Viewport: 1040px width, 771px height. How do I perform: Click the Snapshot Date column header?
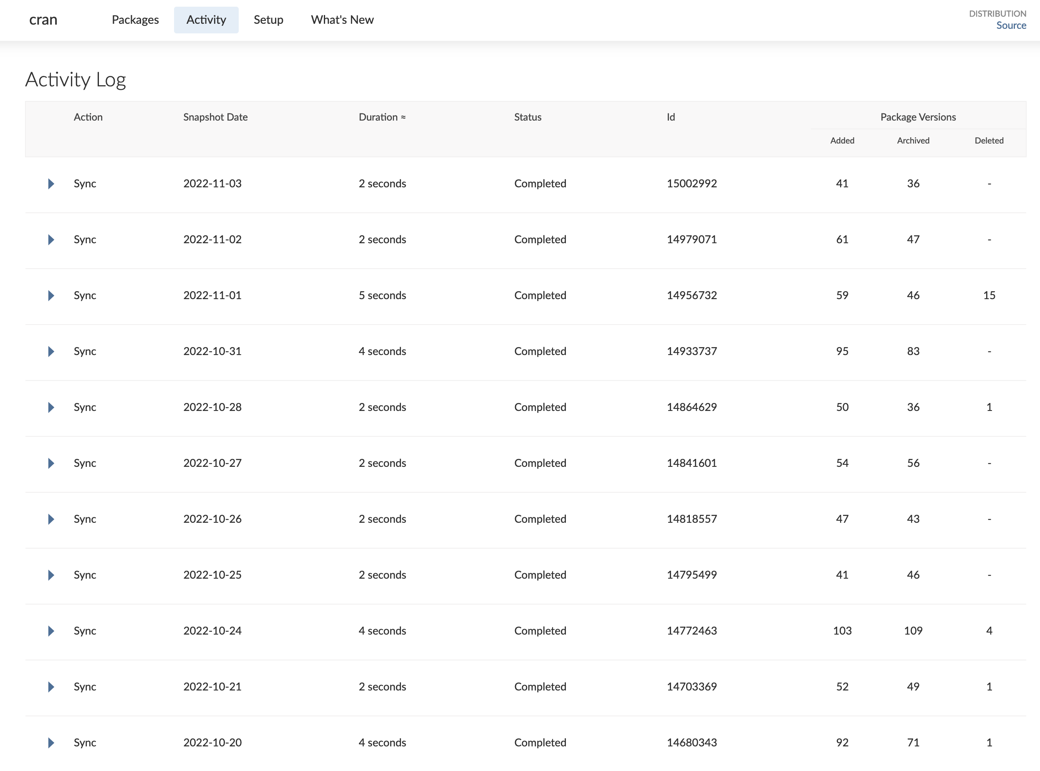coord(215,117)
